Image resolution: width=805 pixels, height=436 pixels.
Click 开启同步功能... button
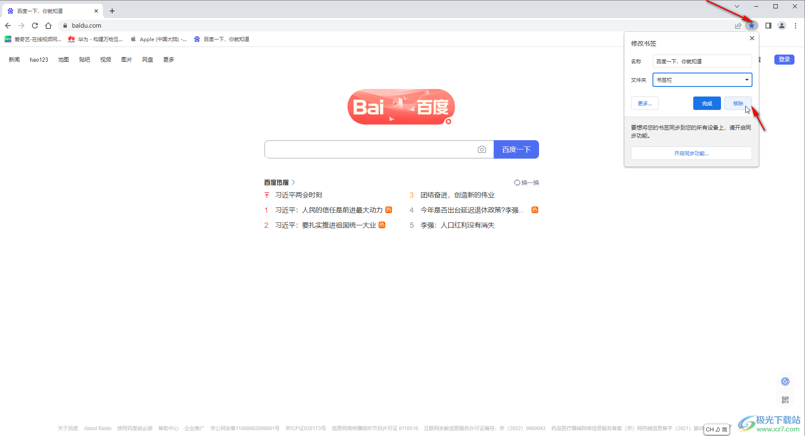pyautogui.click(x=692, y=153)
